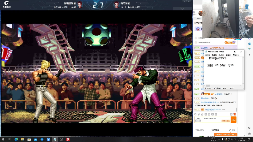
Task: Click the left player's avatar in the score bar
Action: coord(80,5)
